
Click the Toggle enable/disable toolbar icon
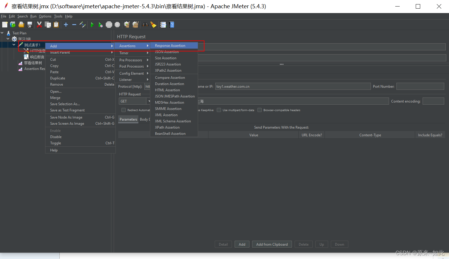point(83,25)
